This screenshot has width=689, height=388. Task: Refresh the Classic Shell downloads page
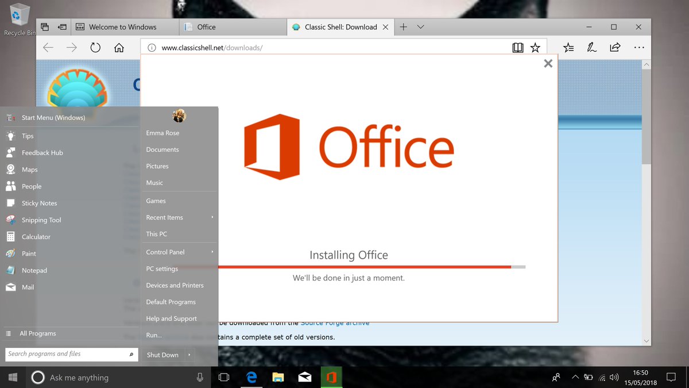(x=95, y=48)
